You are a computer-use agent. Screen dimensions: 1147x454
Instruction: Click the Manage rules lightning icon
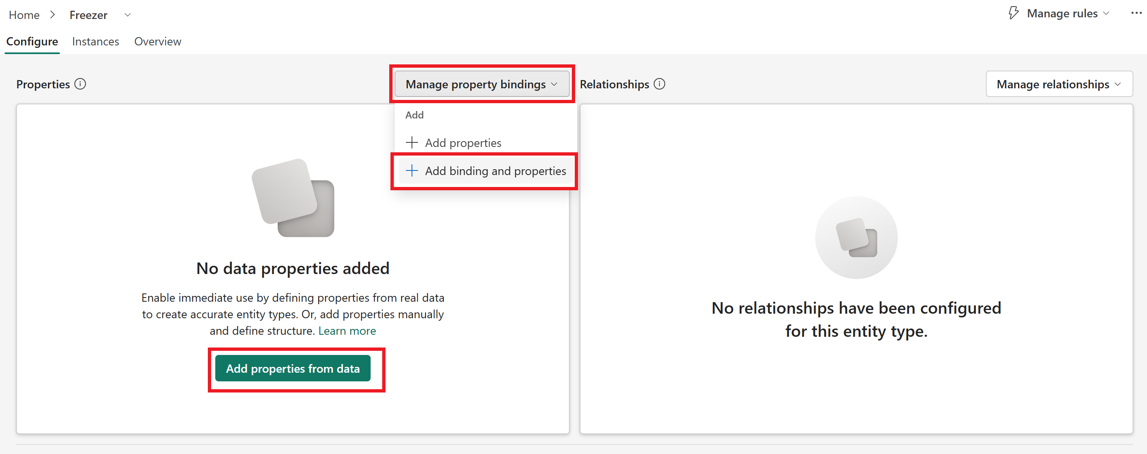[x=1014, y=13]
